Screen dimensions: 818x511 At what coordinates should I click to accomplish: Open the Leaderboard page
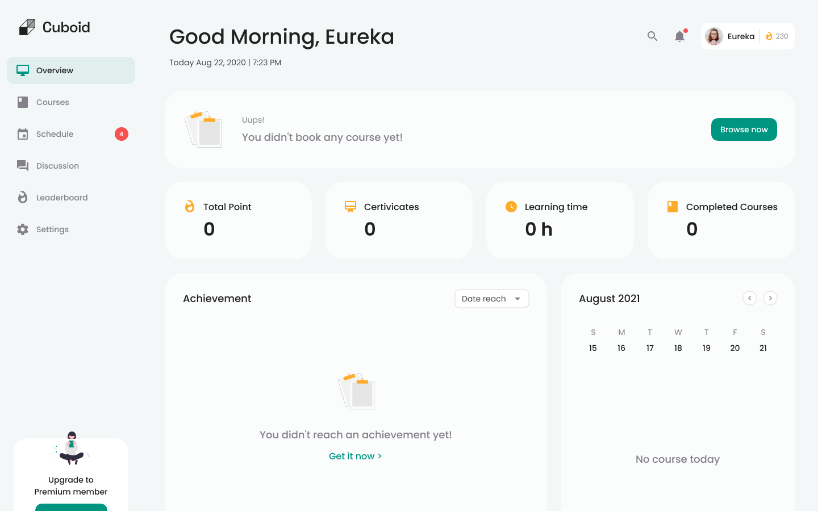[x=61, y=198]
